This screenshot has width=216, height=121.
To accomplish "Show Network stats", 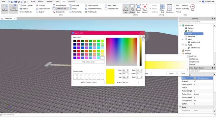I will [x=185, y=5].
